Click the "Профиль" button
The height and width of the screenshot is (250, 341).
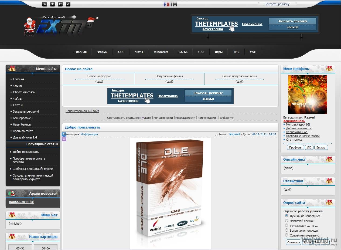coord(295,147)
